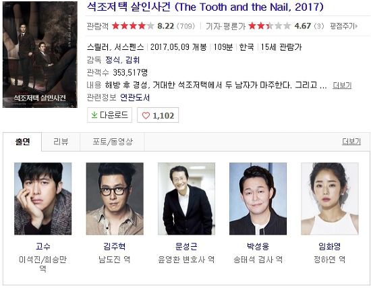
Task: Click the critic rating stars beside 4.67
Action: [x=270, y=26]
